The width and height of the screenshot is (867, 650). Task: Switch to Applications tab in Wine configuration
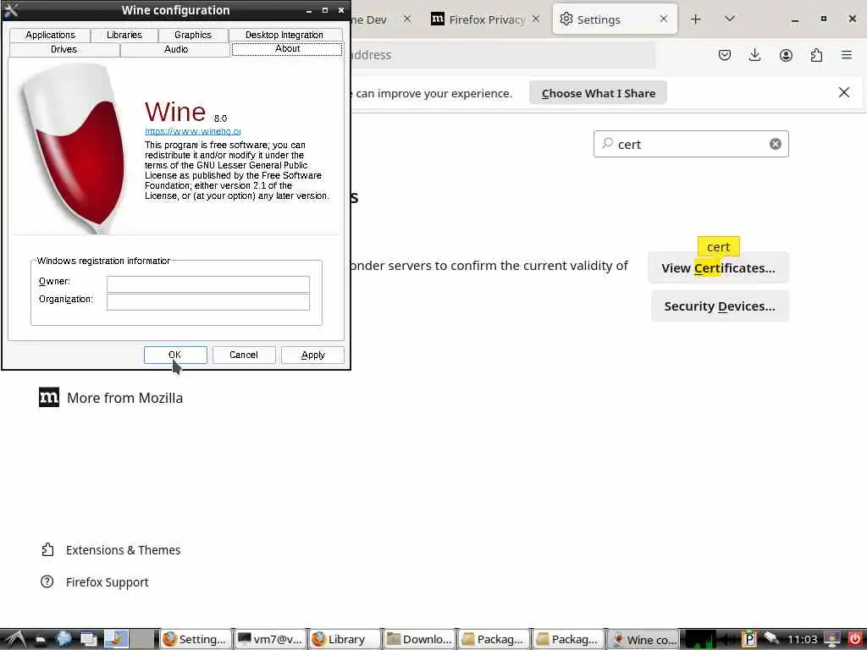tap(50, 35)
